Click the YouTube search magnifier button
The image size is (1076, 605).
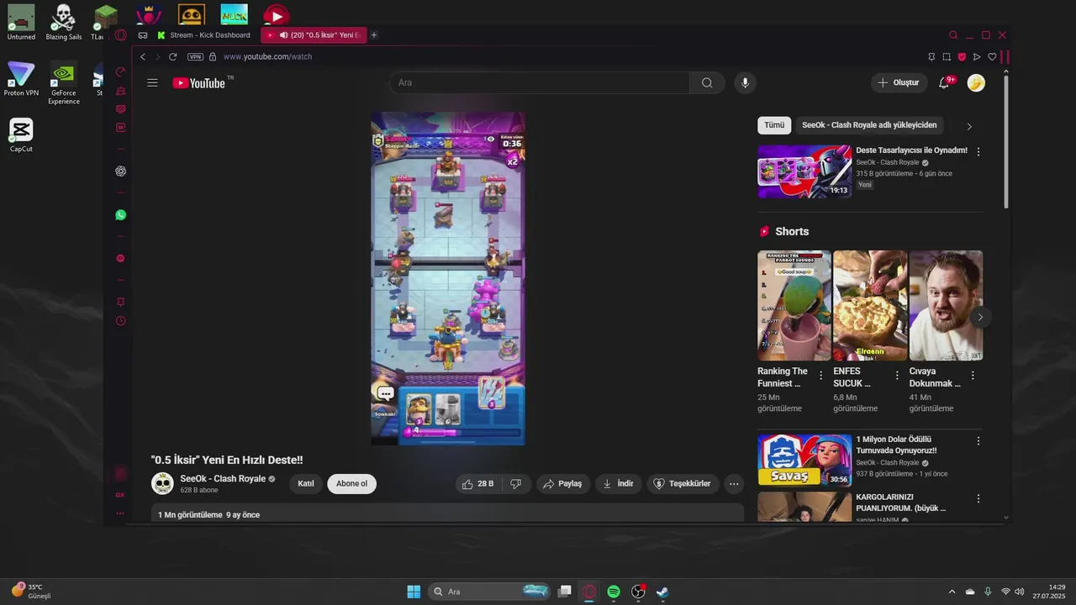click(x=707, y=82)
